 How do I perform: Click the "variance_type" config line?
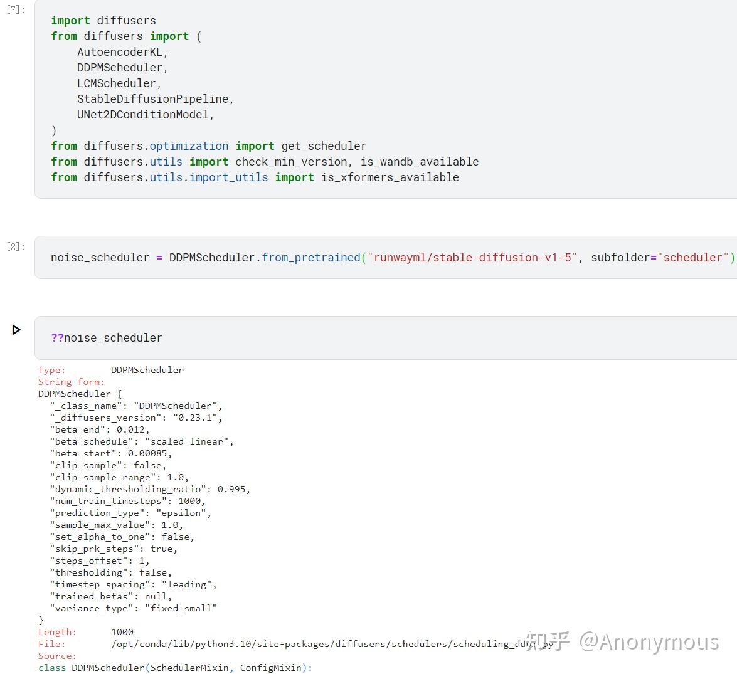(x=133, y=608)
